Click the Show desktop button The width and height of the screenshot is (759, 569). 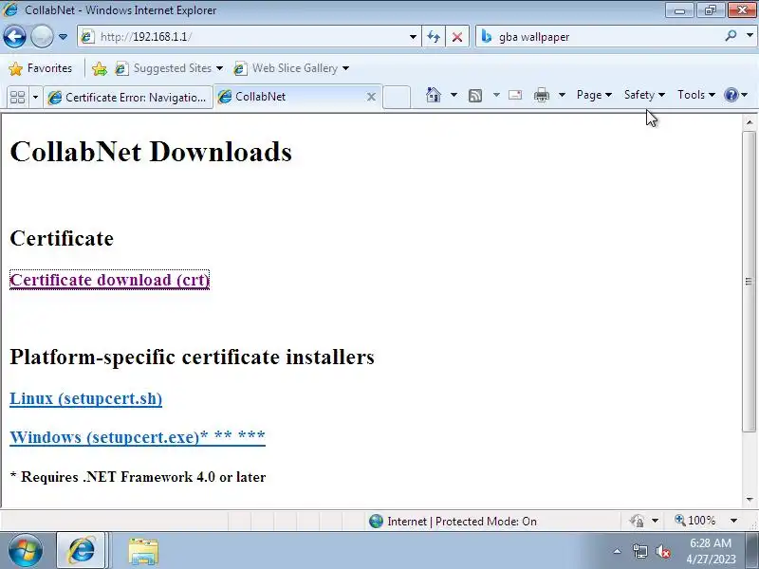752,551
